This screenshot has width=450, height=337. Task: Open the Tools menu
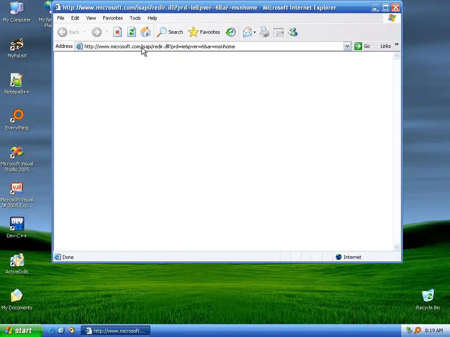(x=135, y=18)
